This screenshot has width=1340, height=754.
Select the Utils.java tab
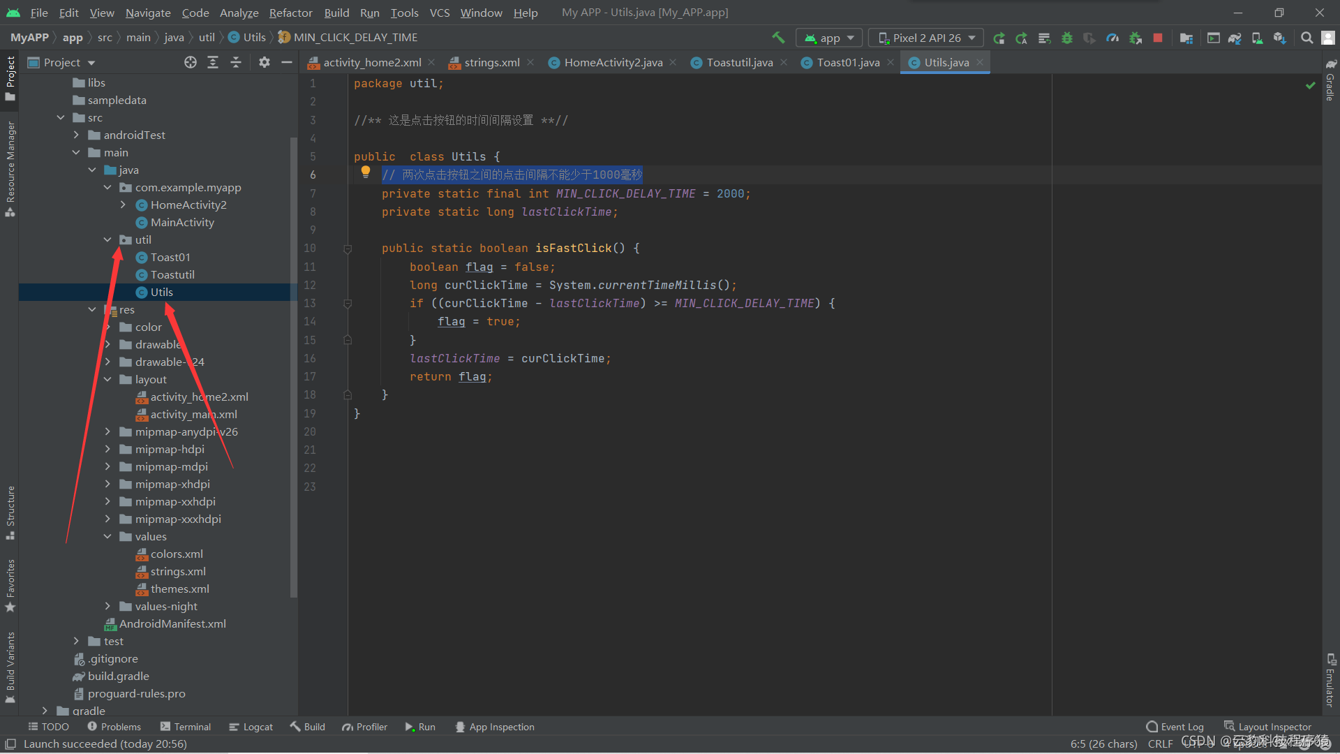tap(945, 61)
